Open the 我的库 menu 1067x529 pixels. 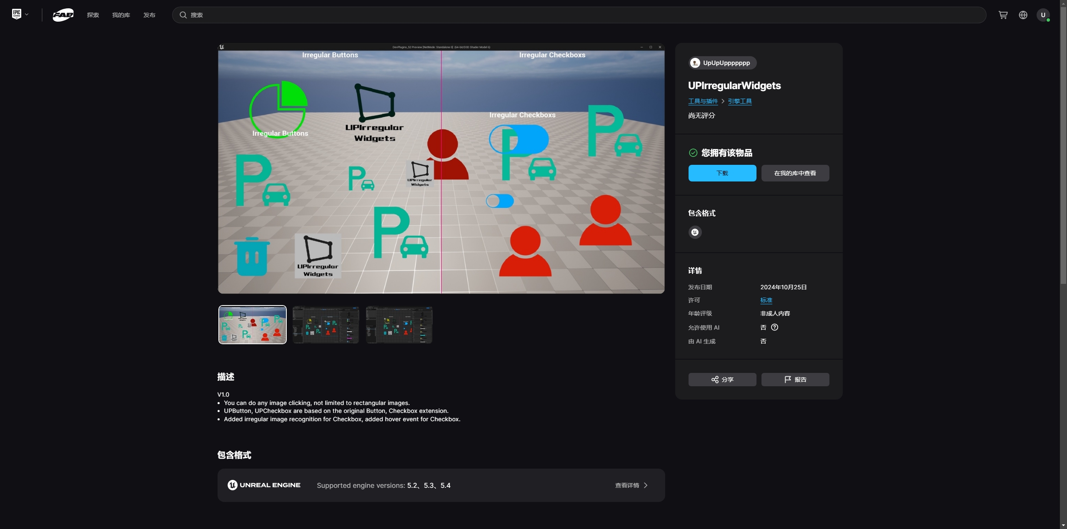(121, 15)
